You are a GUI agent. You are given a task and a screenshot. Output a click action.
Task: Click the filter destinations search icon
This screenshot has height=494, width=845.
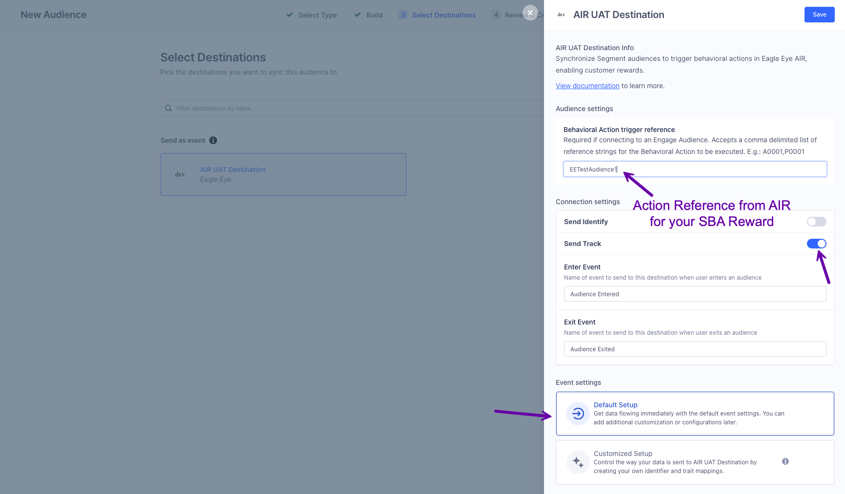click(x=168, y=108)
